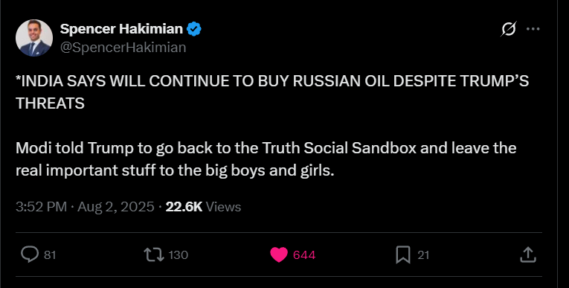Click the 644 likes count

(304, 255)
